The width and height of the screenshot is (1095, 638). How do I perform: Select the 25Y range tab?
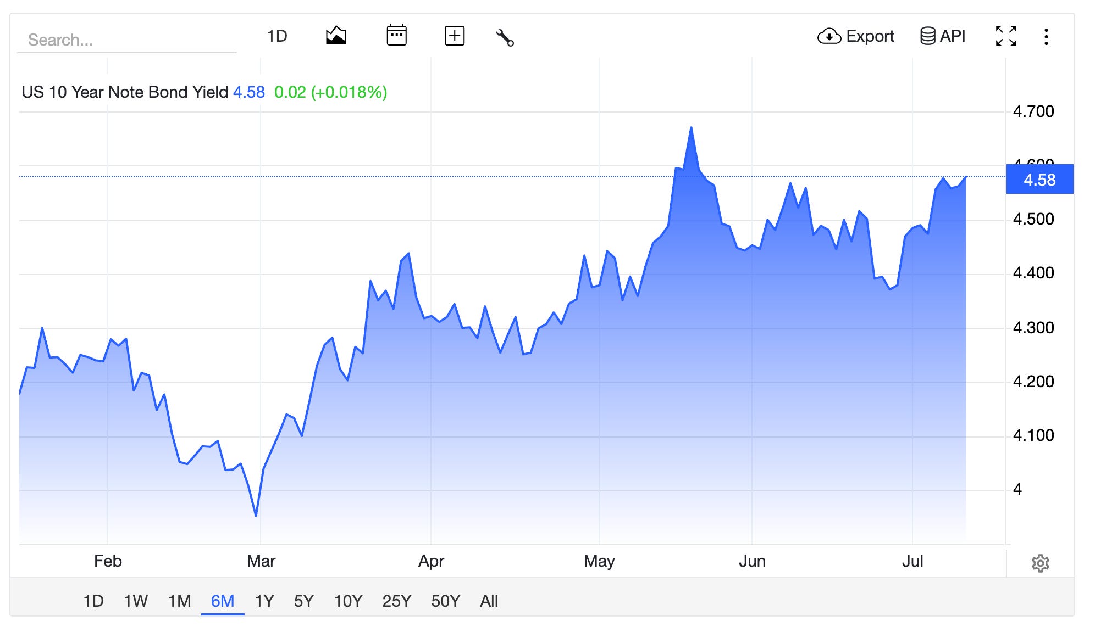click(x=396, y=601)
